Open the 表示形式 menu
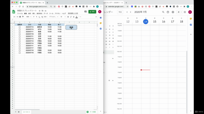Screen dimensions: 204x114 40,13
